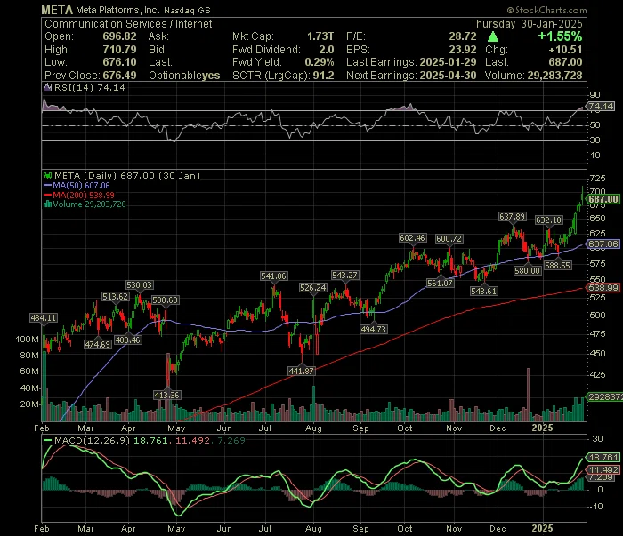Image resolution: width=623 pixels, height=536 pixels.
Task: Click the META ticker symbol title
Action: click(x=57, y=10)
